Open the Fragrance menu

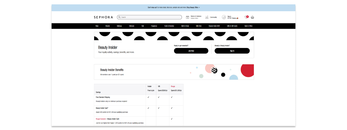point(154,26)
